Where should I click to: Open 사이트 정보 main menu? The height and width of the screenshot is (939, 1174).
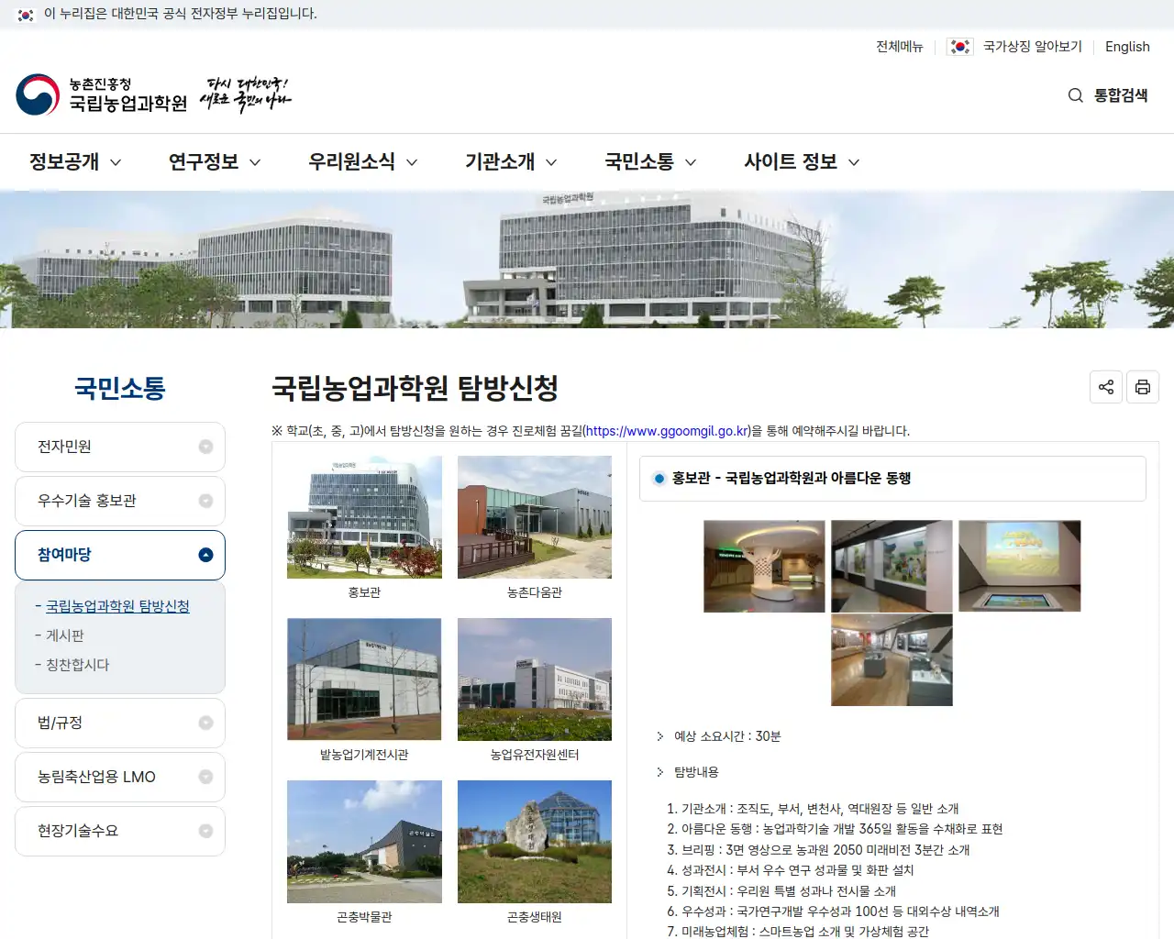point(791,161)
